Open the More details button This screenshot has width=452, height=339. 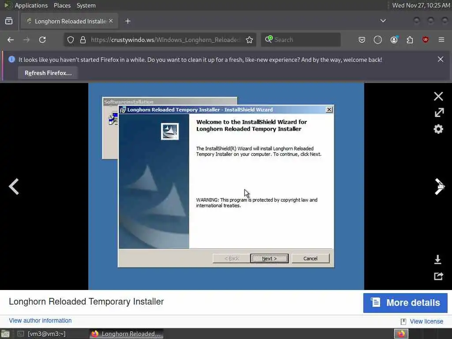coord(405,303)
